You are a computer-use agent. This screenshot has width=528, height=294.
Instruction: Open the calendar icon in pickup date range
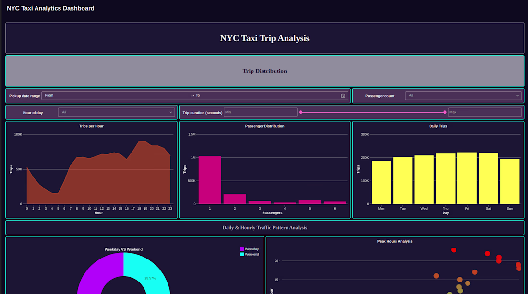click(343, 96)
